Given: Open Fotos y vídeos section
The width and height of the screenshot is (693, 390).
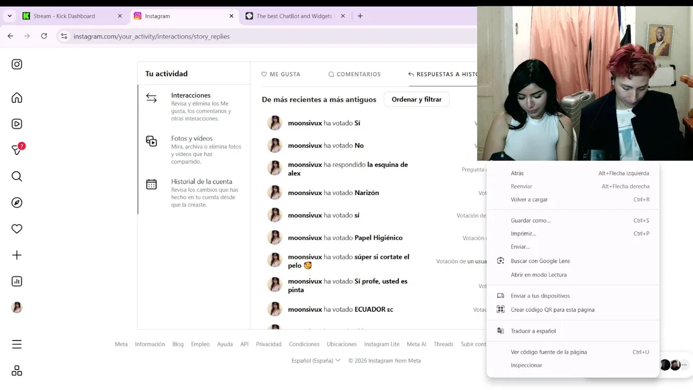Looking at the screenshot, I should pyautogui.click(x=194, y=149).
